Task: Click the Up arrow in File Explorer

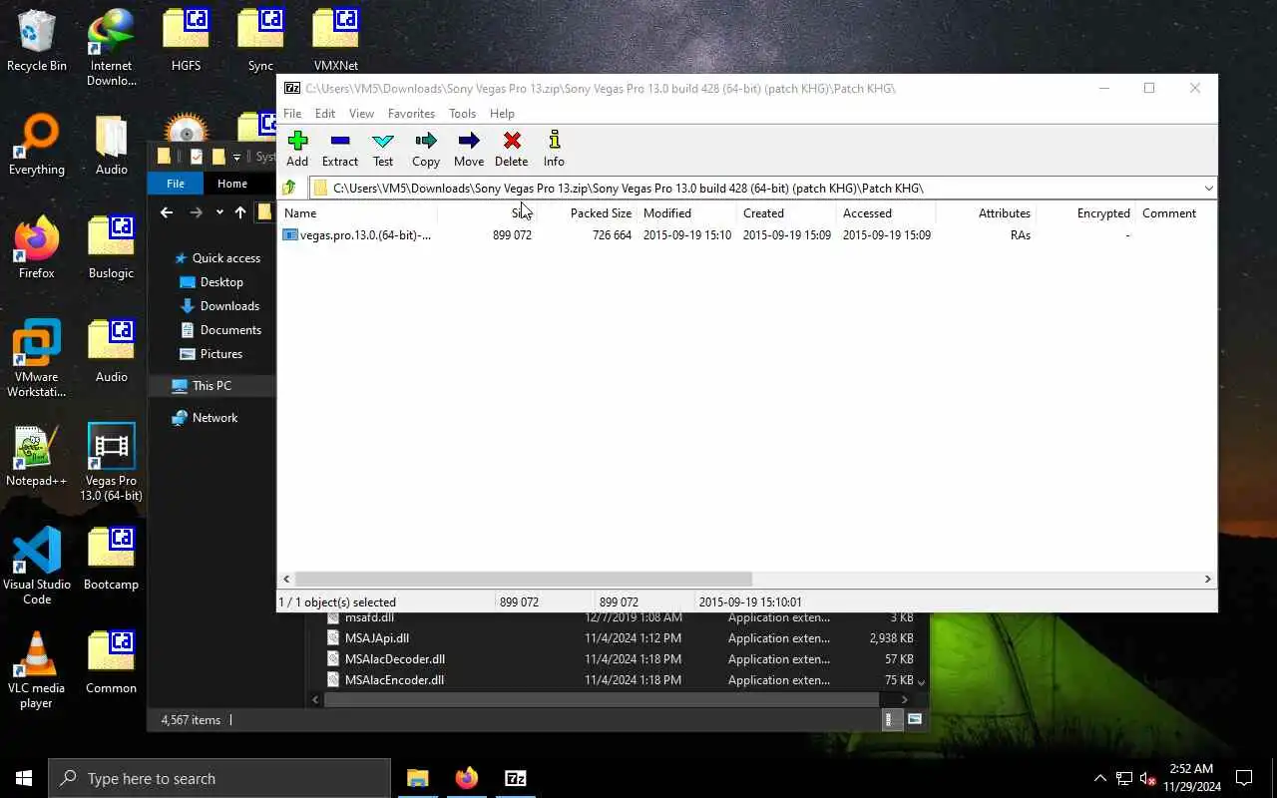Action: (x=240, y=212)
